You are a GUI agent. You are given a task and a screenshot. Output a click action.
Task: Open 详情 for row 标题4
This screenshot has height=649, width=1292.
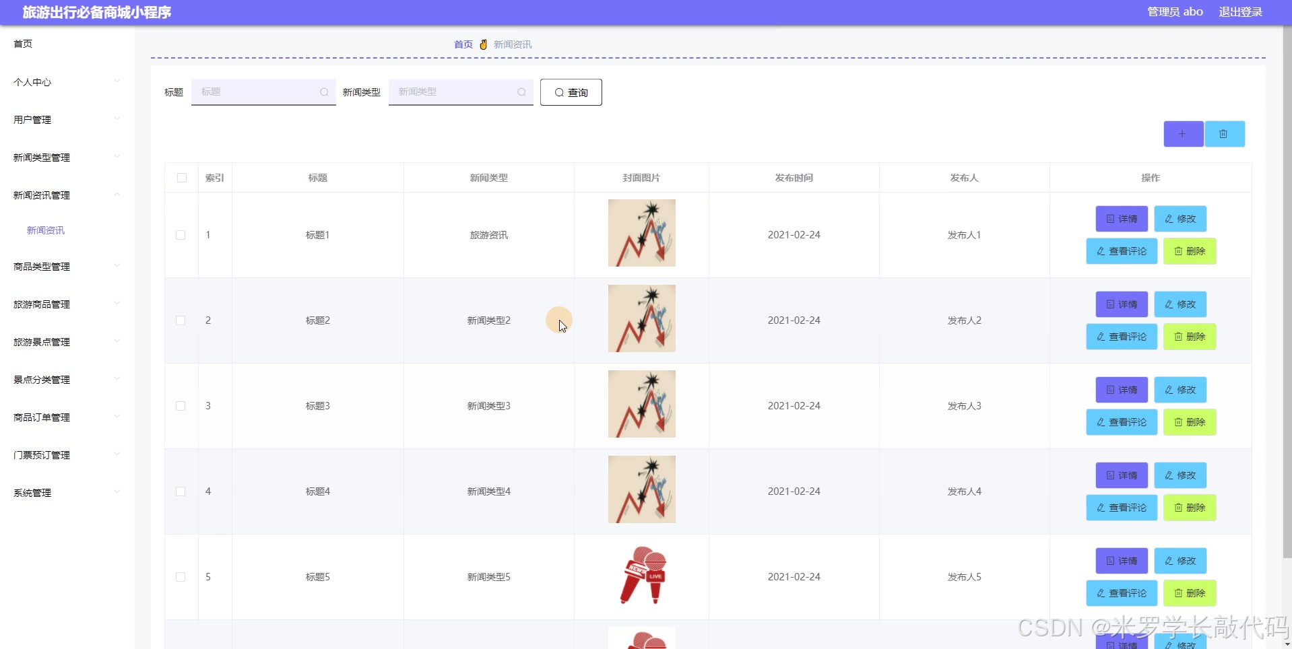pyautogui.click(x=1122, y=475)
